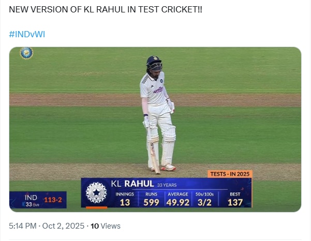Select the Runs 599 stat

point(151,199)
